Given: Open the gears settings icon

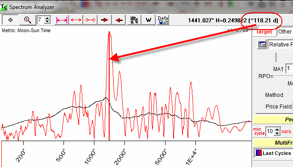Looking at the screenshot, I should tap(134, 20).
